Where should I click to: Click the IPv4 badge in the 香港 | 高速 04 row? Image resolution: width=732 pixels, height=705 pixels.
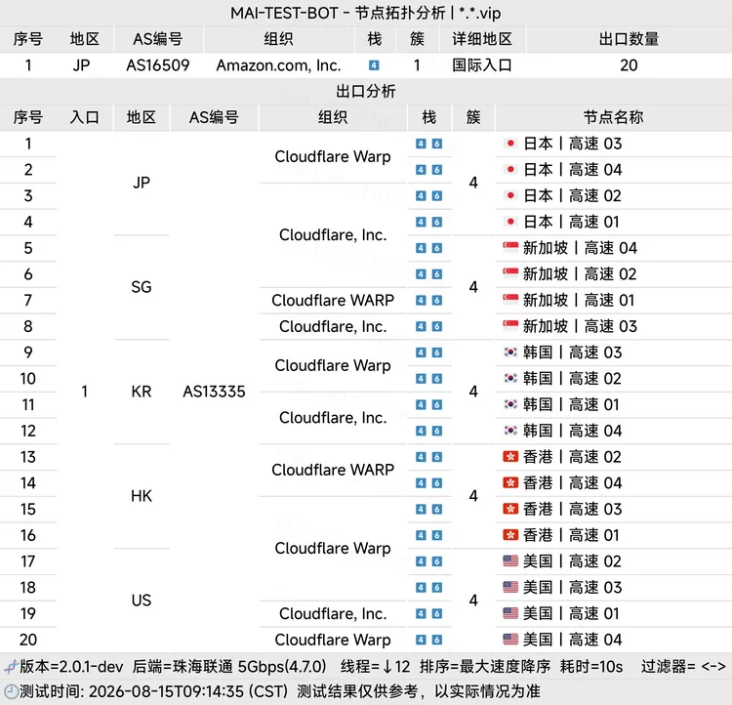click(421, 483)
